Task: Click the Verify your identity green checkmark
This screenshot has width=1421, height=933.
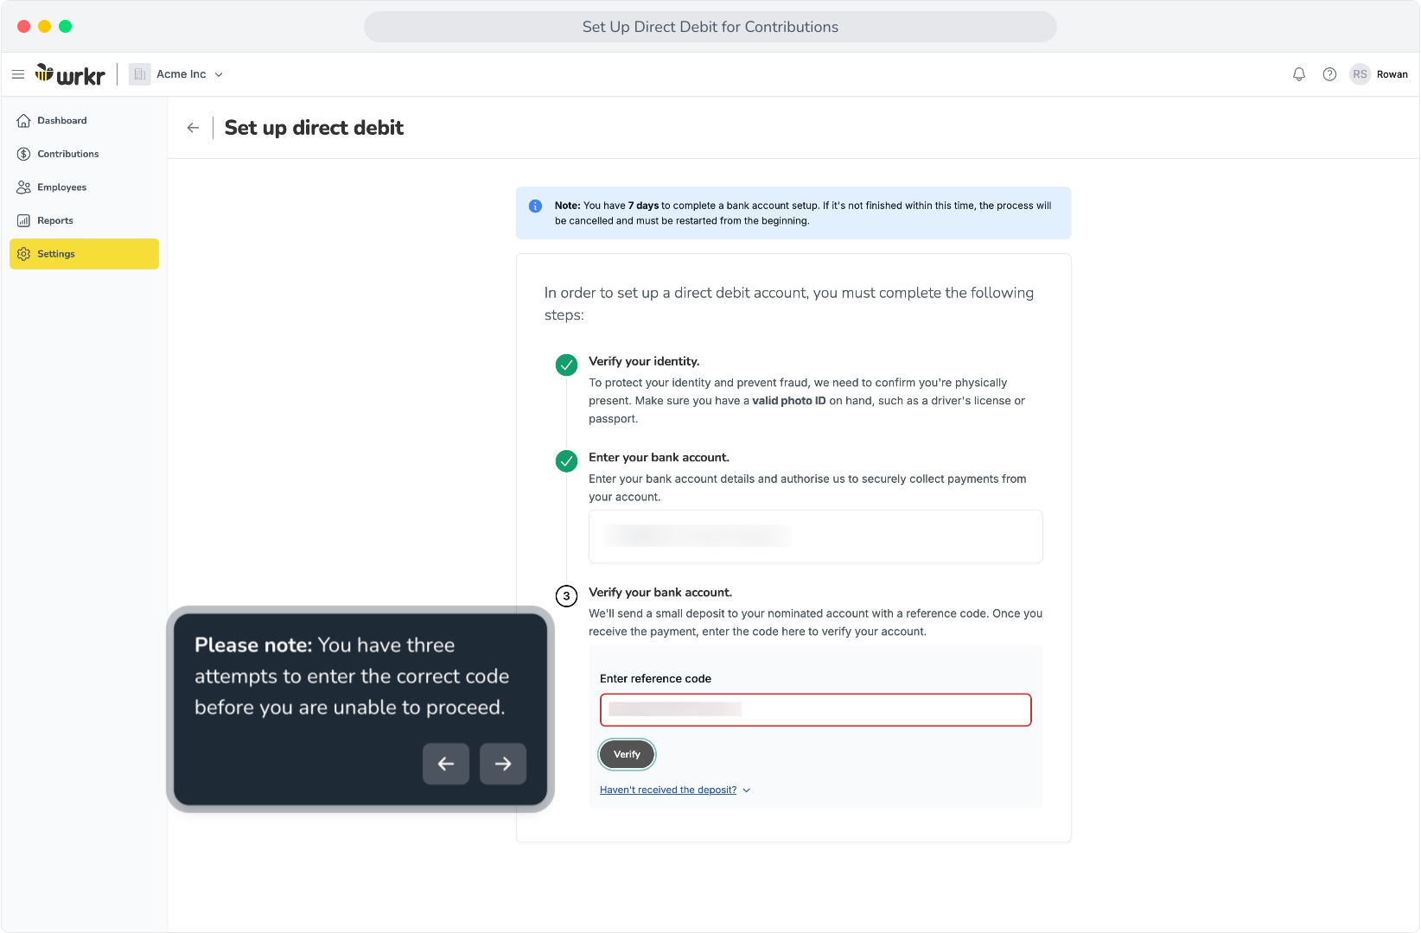Action: tap(566, 365)
